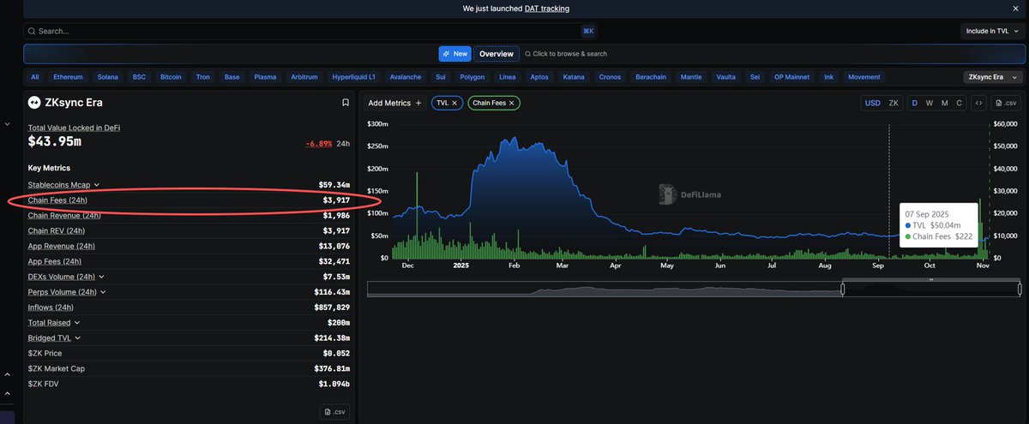
Task: Remove the TVL metric chip
Action: coord(454,103)
